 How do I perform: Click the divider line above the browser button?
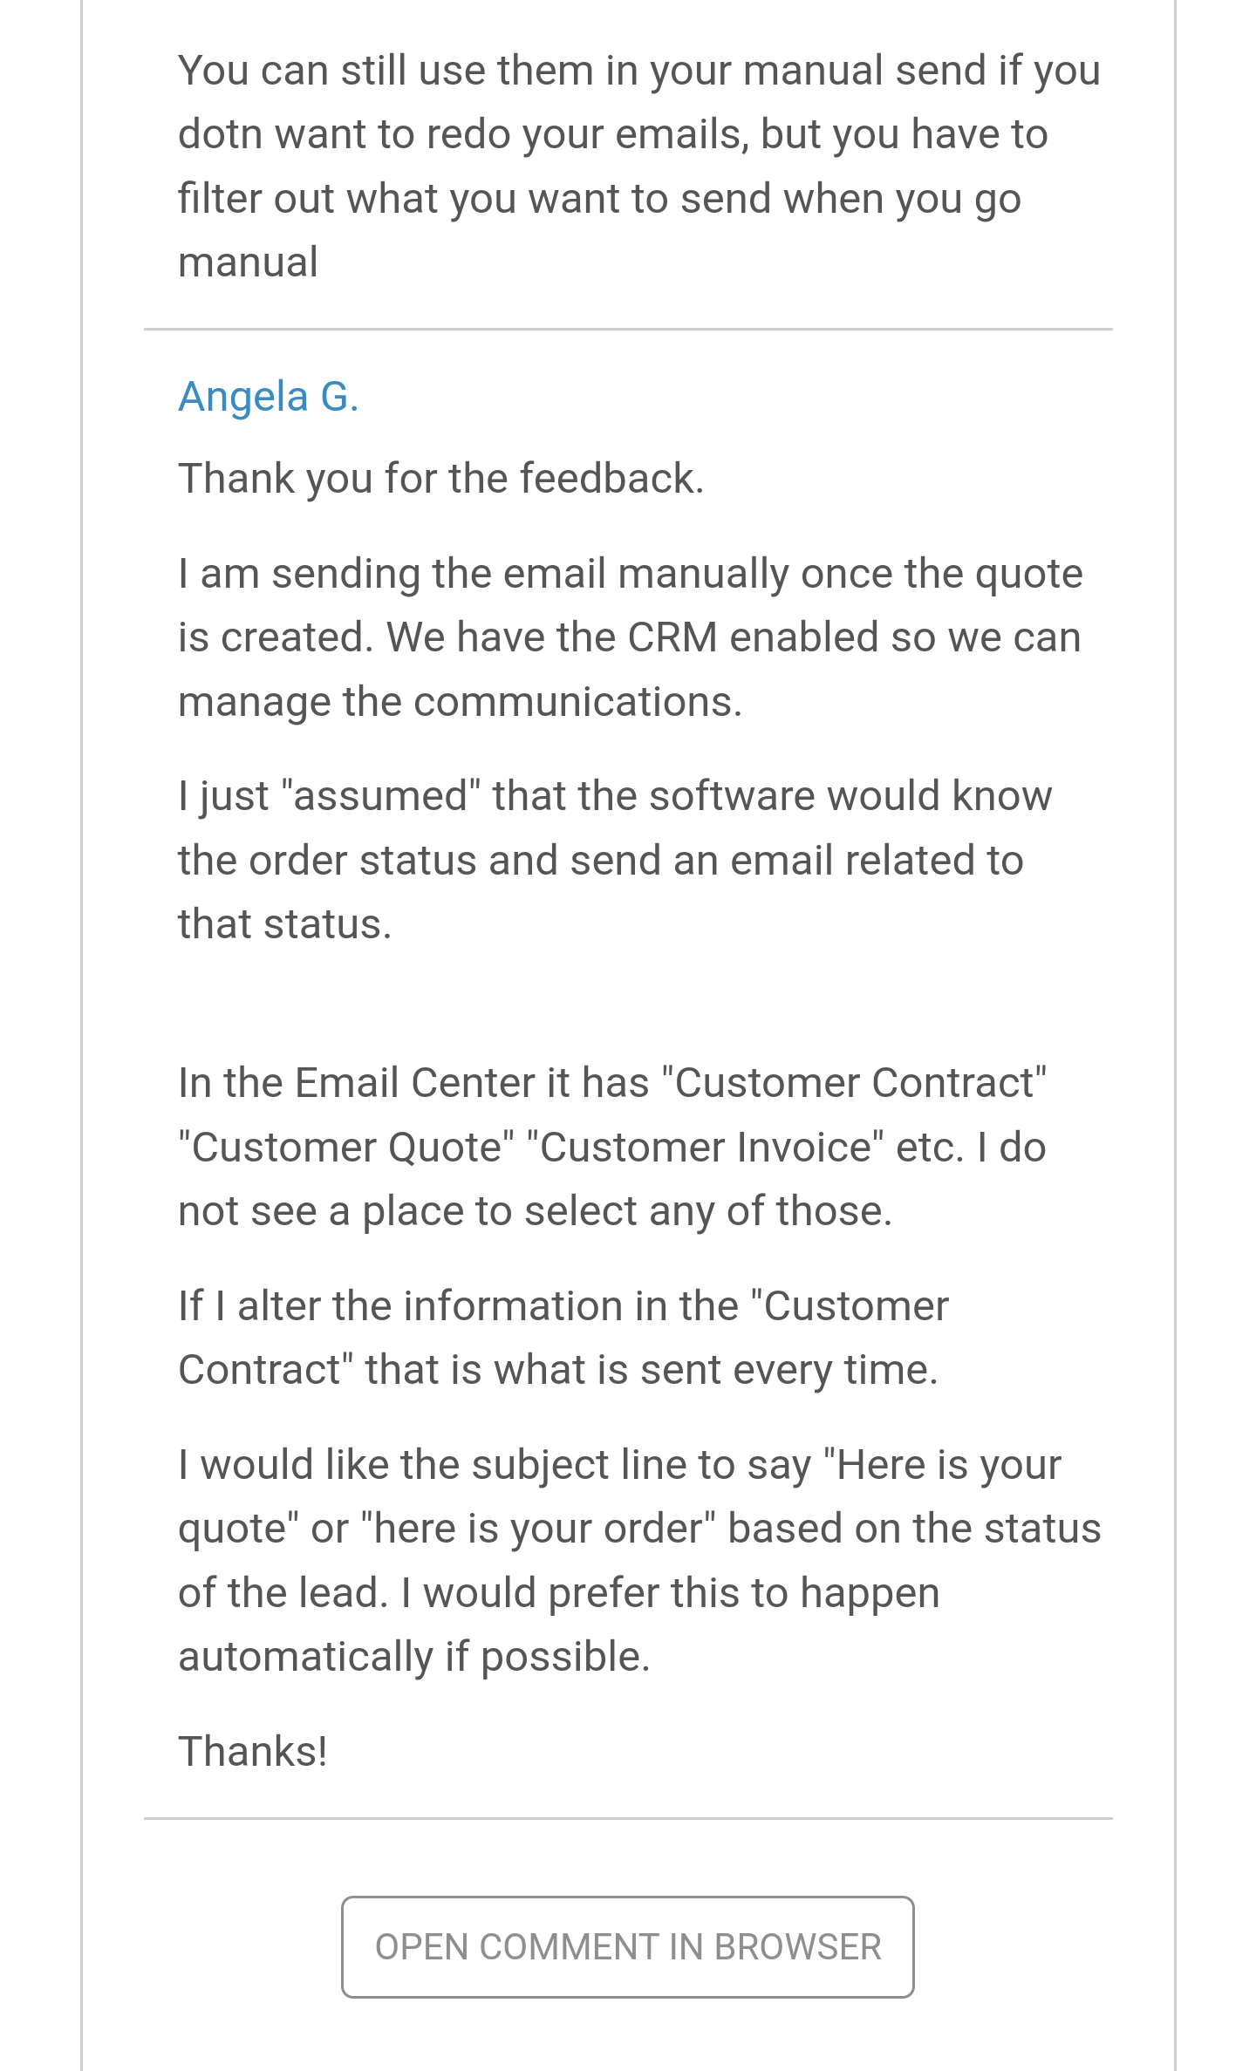click(628, 1819)
